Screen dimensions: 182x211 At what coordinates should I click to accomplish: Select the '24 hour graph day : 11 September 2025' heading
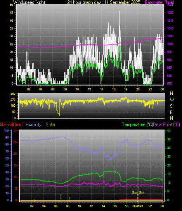(104, 2)
